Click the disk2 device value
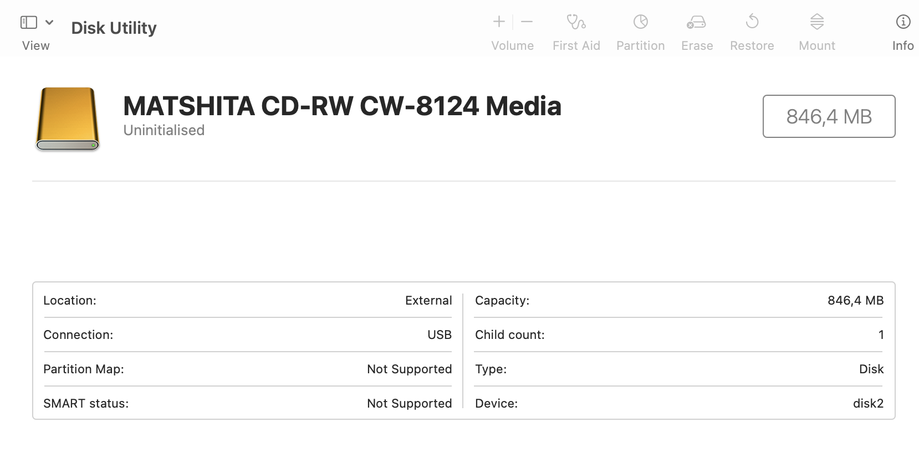The width and height of the screenshot is (919, 463). 868,403
